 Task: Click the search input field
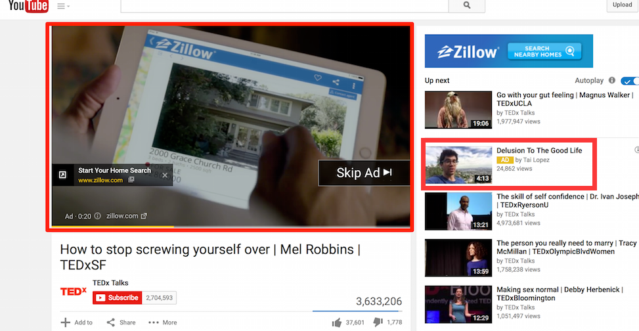(x=284, y=6)
